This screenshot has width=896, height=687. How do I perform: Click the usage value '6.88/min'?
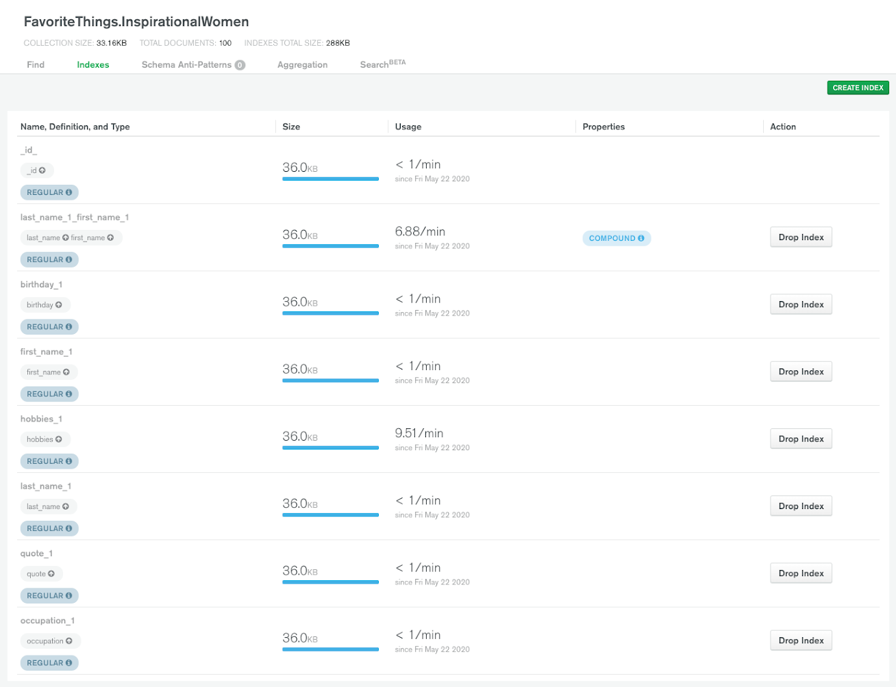pos(420,231)
